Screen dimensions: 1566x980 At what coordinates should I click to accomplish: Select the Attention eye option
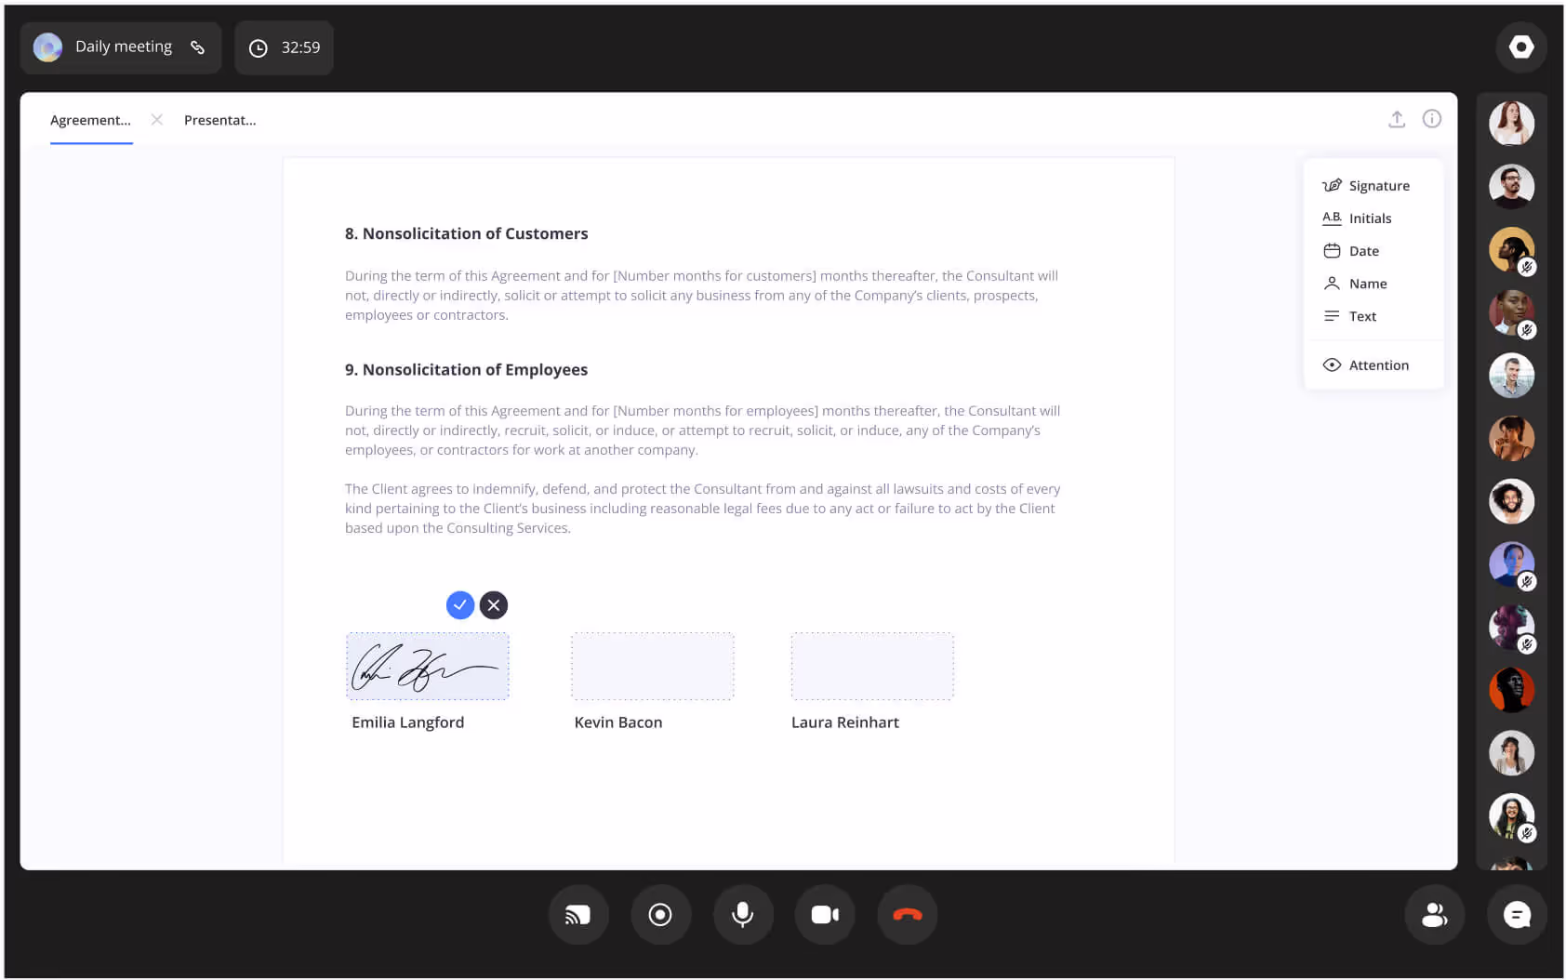click(1365, 365)
